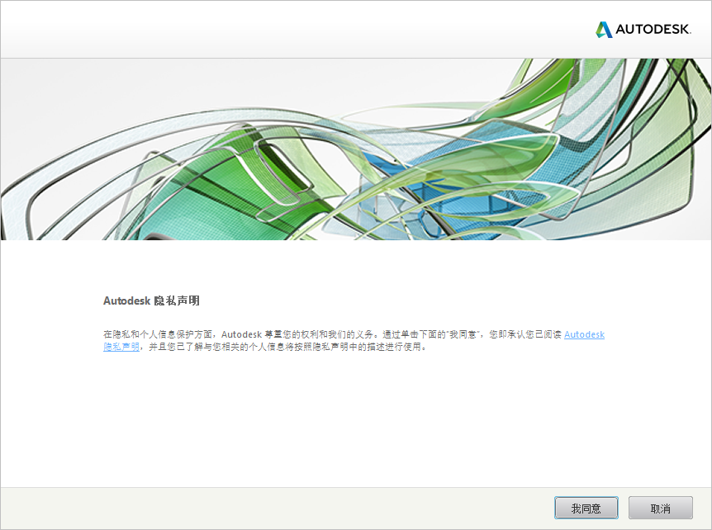Click the underlined privacy statement link
This screenshot has width=712, height=530.
(583, 334)
